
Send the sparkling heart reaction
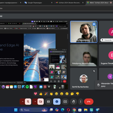[x=36, y=94]
